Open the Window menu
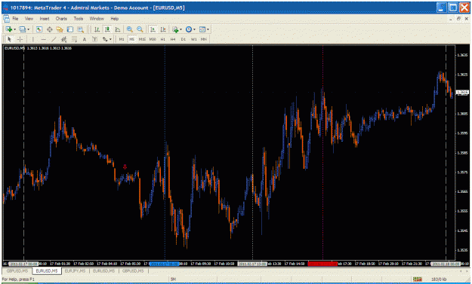This screenshot has height=284, width=472. (97, 19)
